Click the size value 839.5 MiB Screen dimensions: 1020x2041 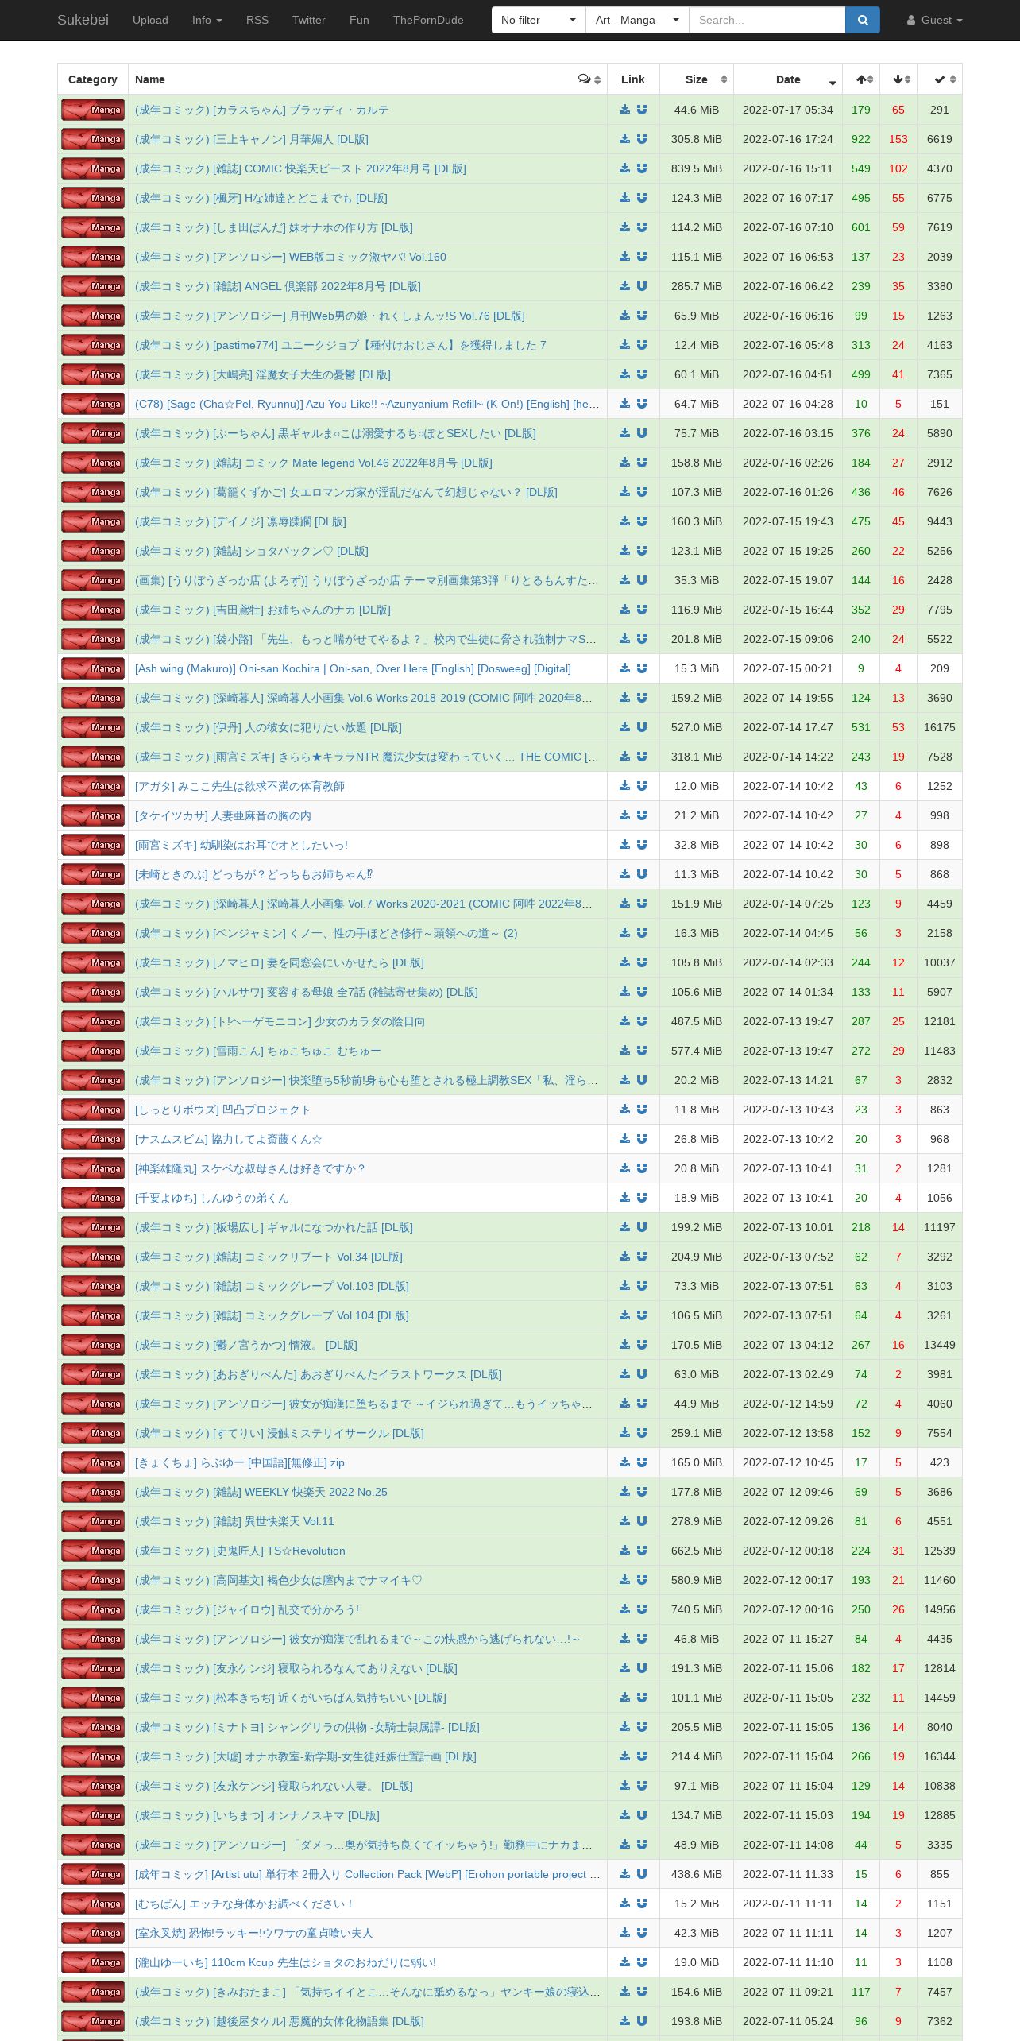(697, 168)
